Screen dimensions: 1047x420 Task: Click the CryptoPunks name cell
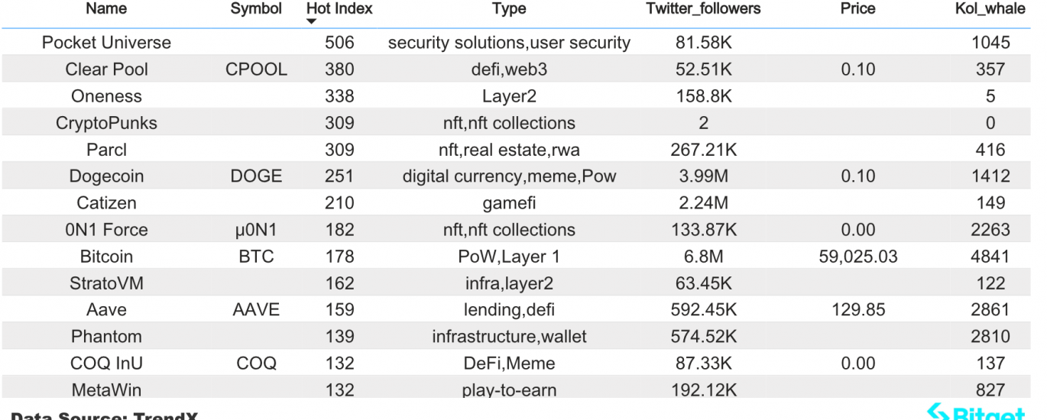106,123
